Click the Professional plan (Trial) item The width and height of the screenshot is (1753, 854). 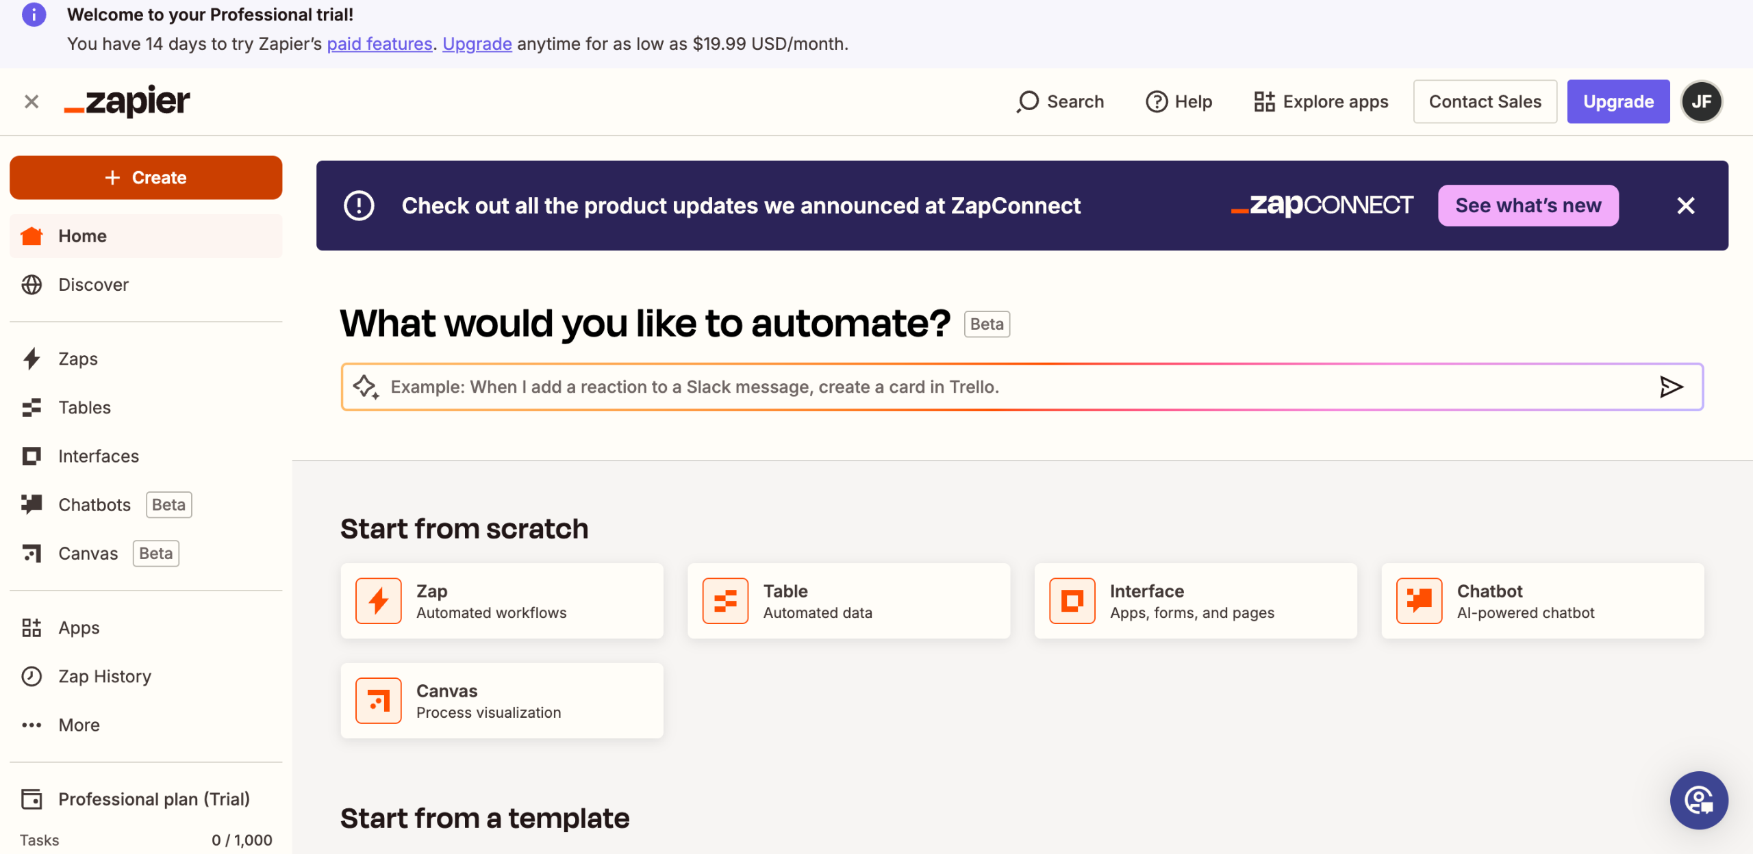[x=153, y=799]
